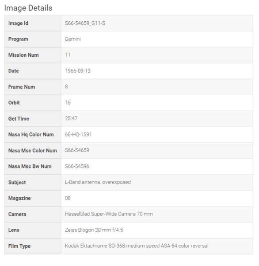Click the Nasa Hq Color Num 66-HQ-1591

(78, 134)
